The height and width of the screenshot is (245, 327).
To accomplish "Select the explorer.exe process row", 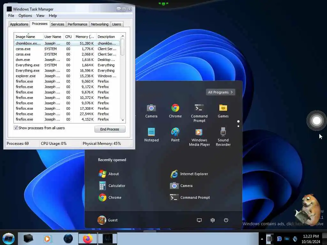I will click(67, 76).
